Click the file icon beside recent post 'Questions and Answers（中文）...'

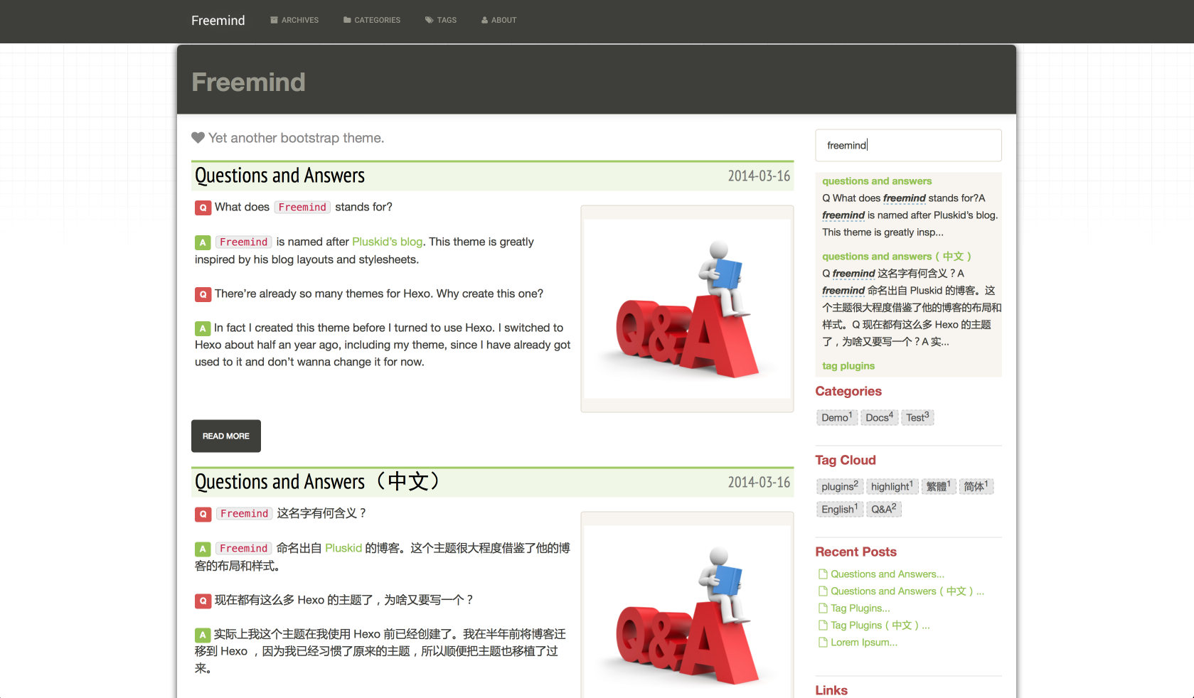(823, 591)
